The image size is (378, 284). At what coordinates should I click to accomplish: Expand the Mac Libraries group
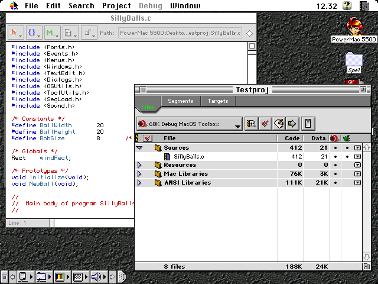click(139, 174)
